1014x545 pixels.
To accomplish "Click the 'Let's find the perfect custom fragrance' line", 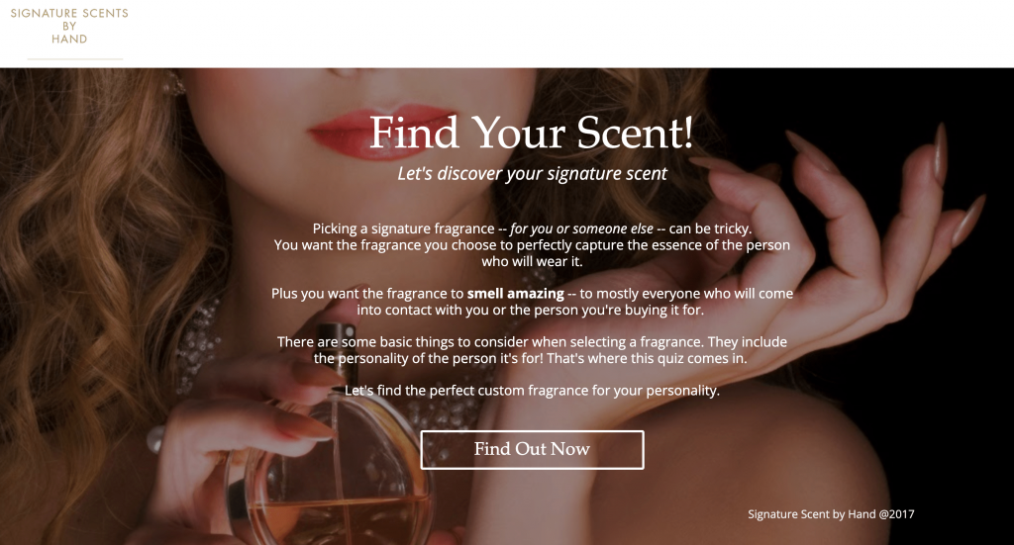I will (532, 391).
